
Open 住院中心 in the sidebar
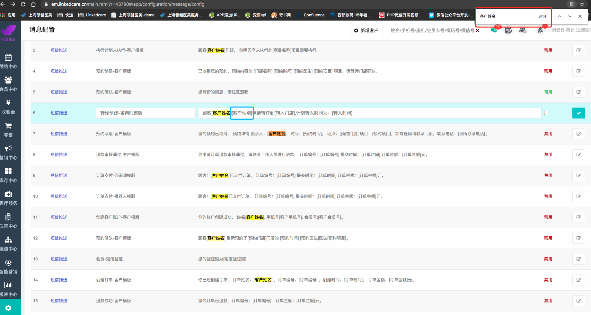click(x=9, y=221)
